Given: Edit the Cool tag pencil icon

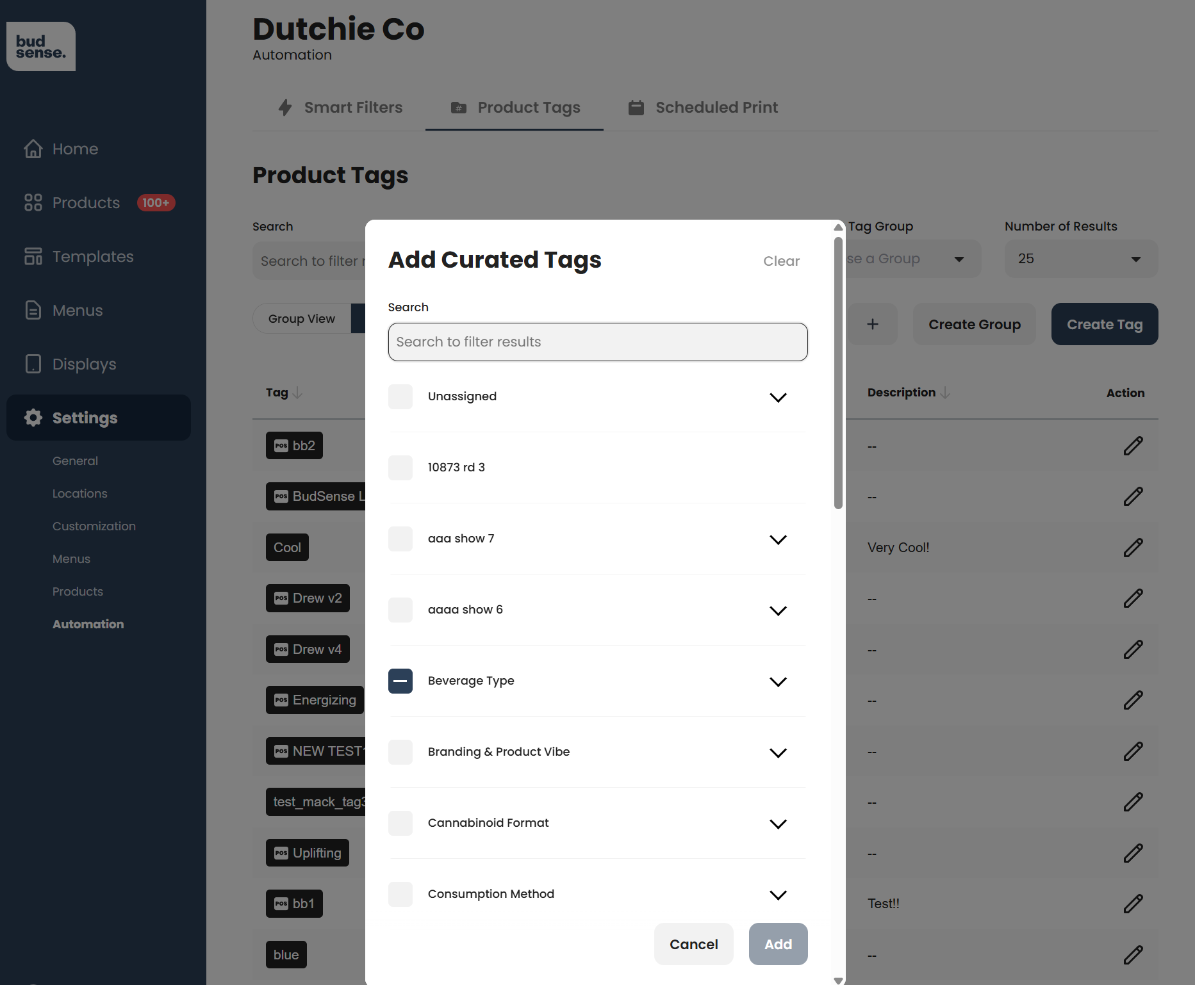Looking at the screenshot, I should (1133, 548).
